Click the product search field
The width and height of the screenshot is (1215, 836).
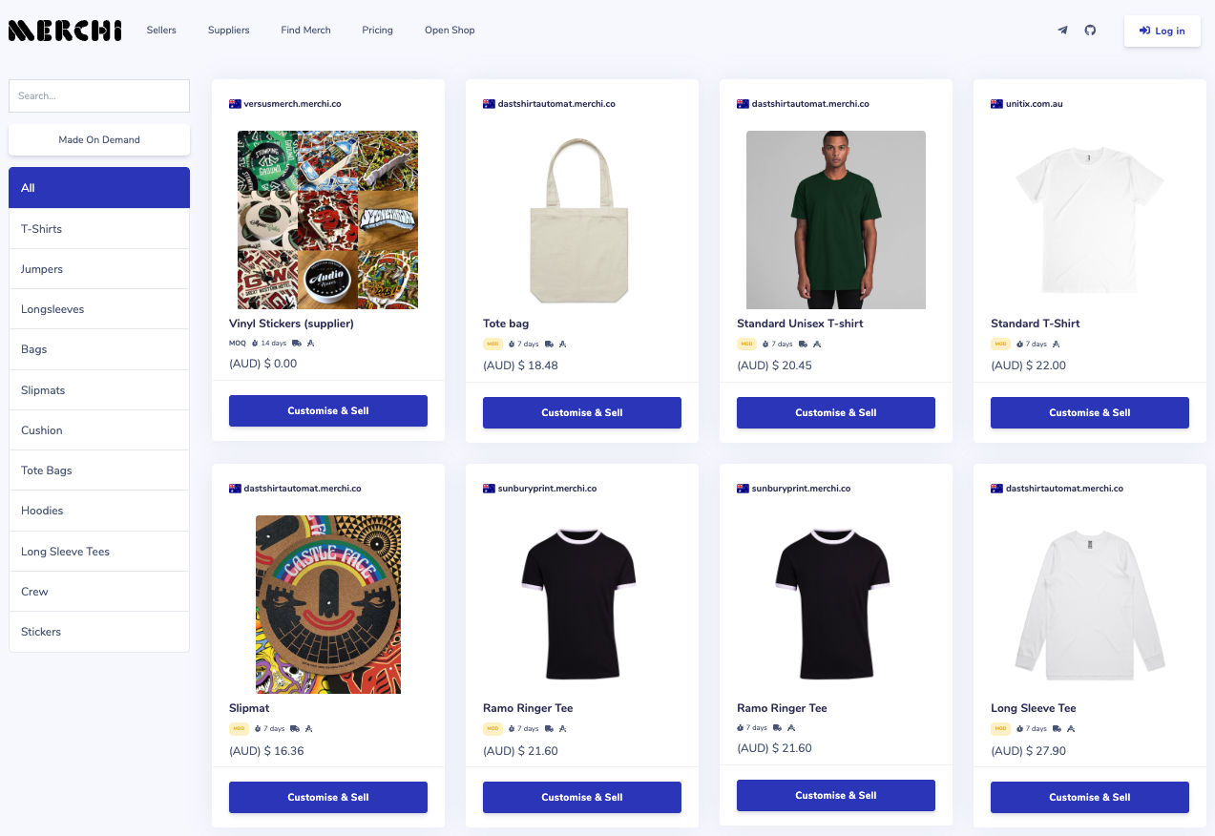[x=99, y=95]
